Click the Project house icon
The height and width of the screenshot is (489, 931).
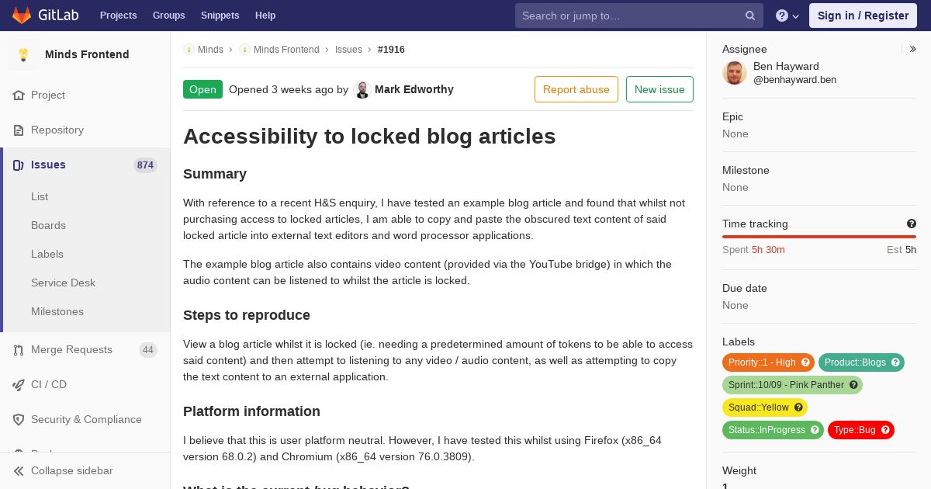[x=19, y=95]
